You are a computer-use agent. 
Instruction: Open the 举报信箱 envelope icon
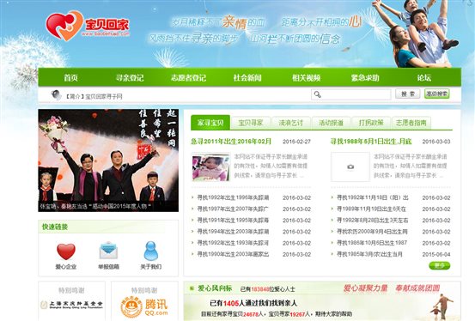click(x=108, y=251)
